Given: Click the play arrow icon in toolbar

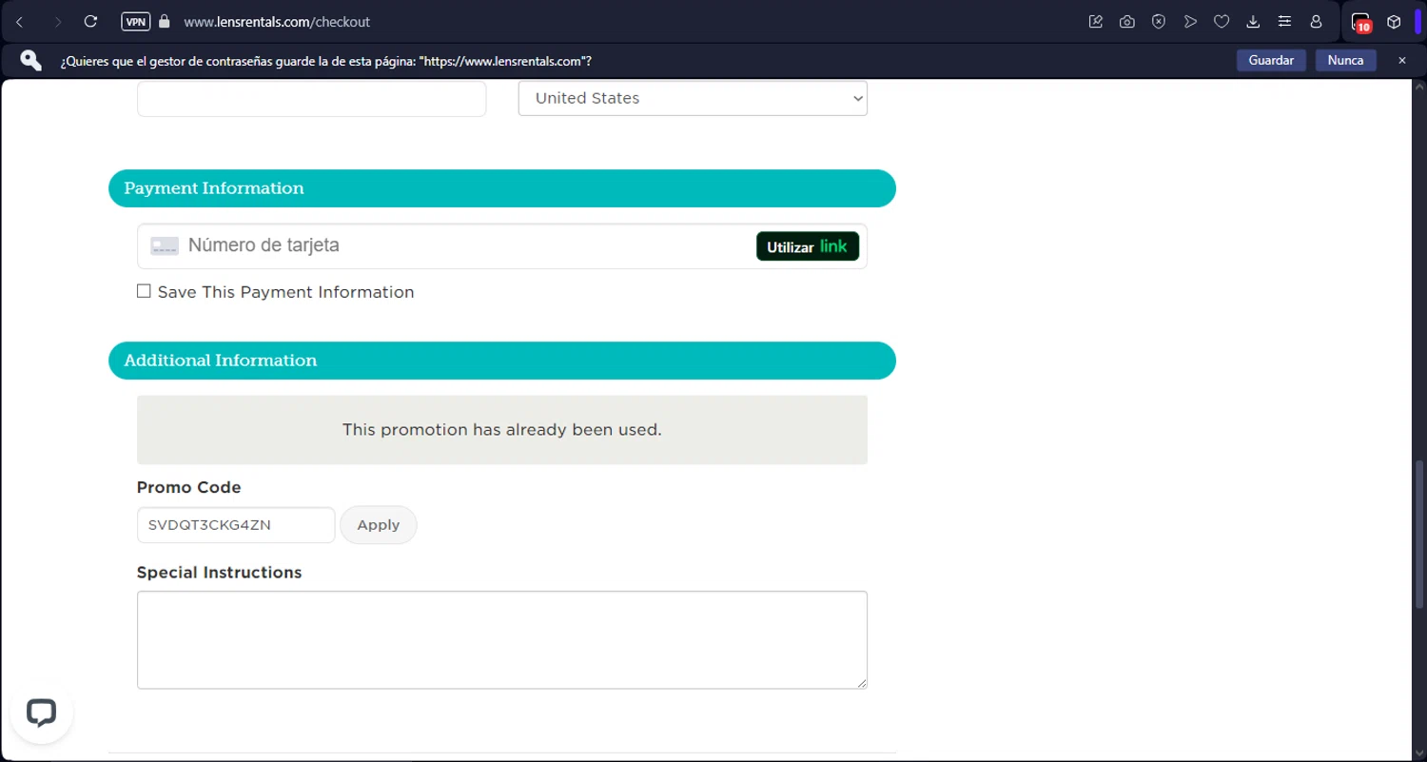Looking at the screenshot, I should click(1190, 22).
